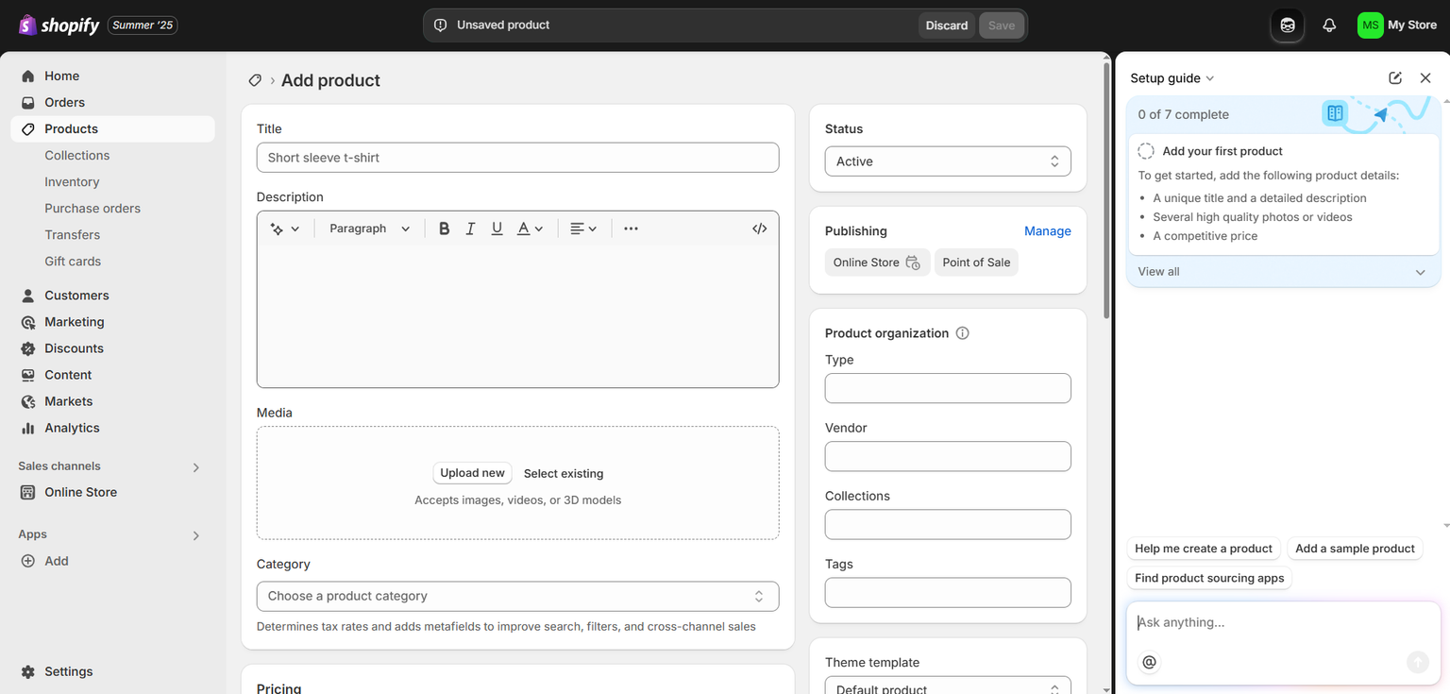The height and width of the screenshot is (694, 1450).
Task: Click the Product organization info icon
Action: (x=962, y=333)
